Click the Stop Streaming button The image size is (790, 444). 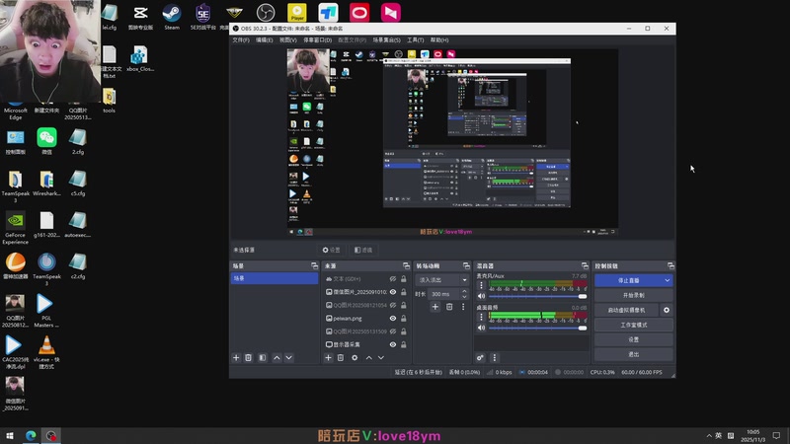(628, 280)
